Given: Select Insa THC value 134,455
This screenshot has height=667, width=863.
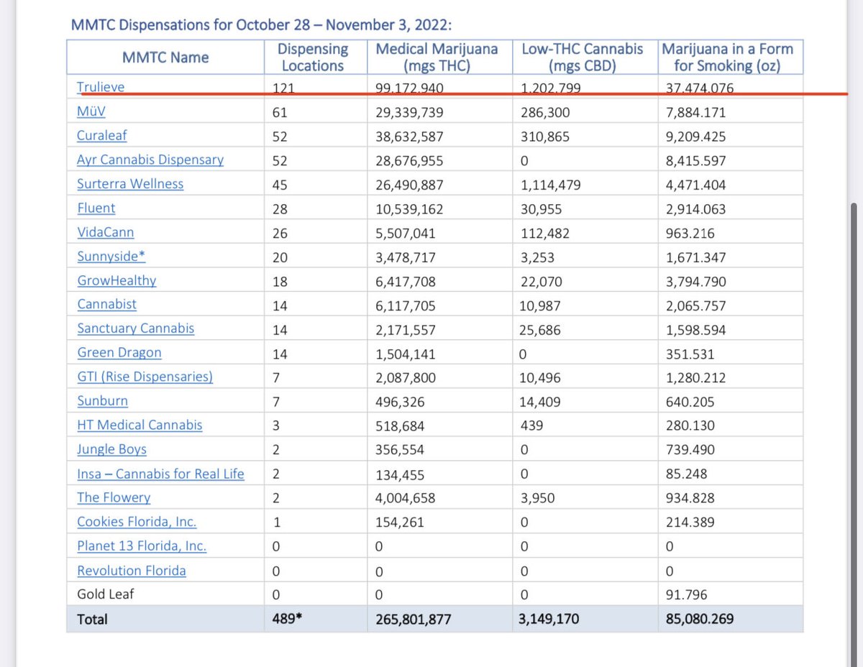Looking at the screenshot, I should (x=400, y=474).
